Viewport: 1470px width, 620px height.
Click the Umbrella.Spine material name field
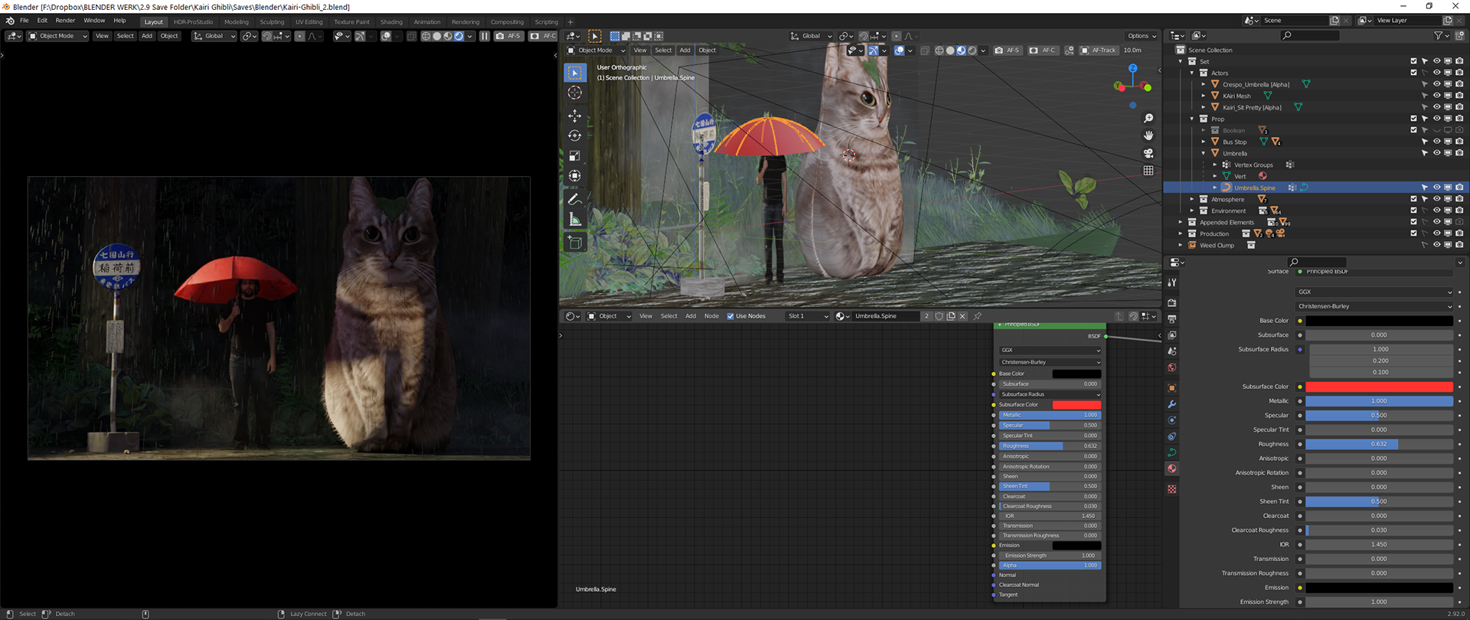tap(886, 316)
